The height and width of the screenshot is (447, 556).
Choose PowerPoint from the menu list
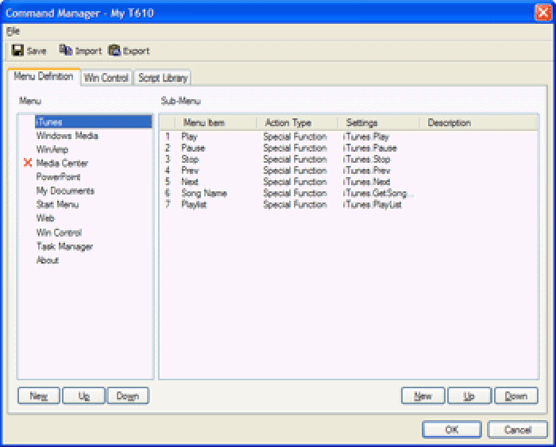[58, 177]
